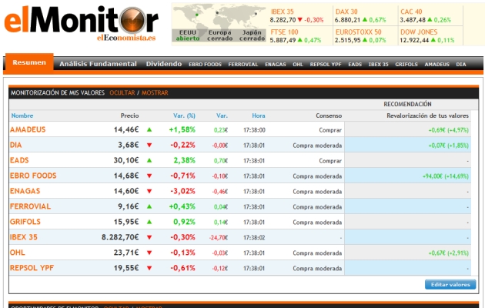Click AMADEUS price 14,46€

[x=126, y=129]
